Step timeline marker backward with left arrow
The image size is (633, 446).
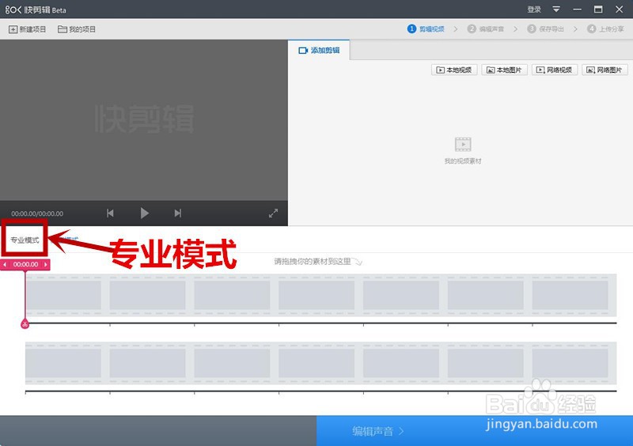tap(5, 265)
